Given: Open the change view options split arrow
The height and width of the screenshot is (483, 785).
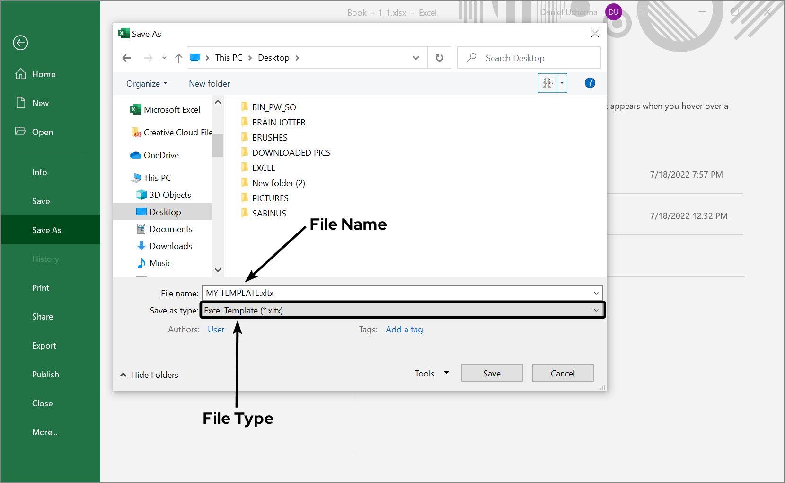Looking at the screenshot, I should [562, 83].
